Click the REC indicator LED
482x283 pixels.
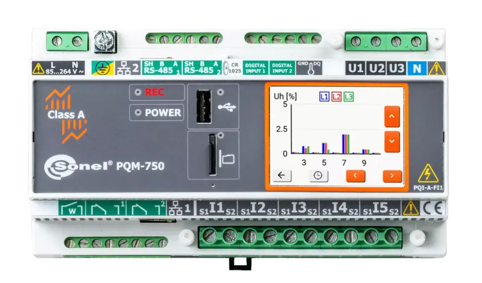(x=139, y=92)
